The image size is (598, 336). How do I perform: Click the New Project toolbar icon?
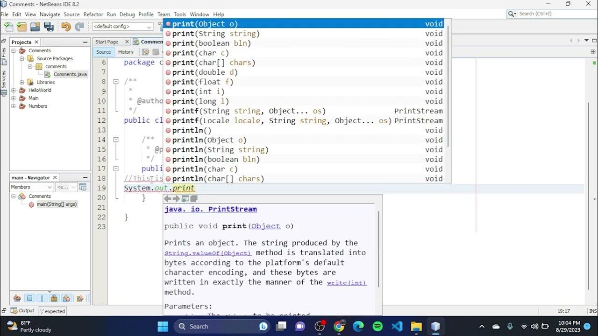click(x=21, y=27)
